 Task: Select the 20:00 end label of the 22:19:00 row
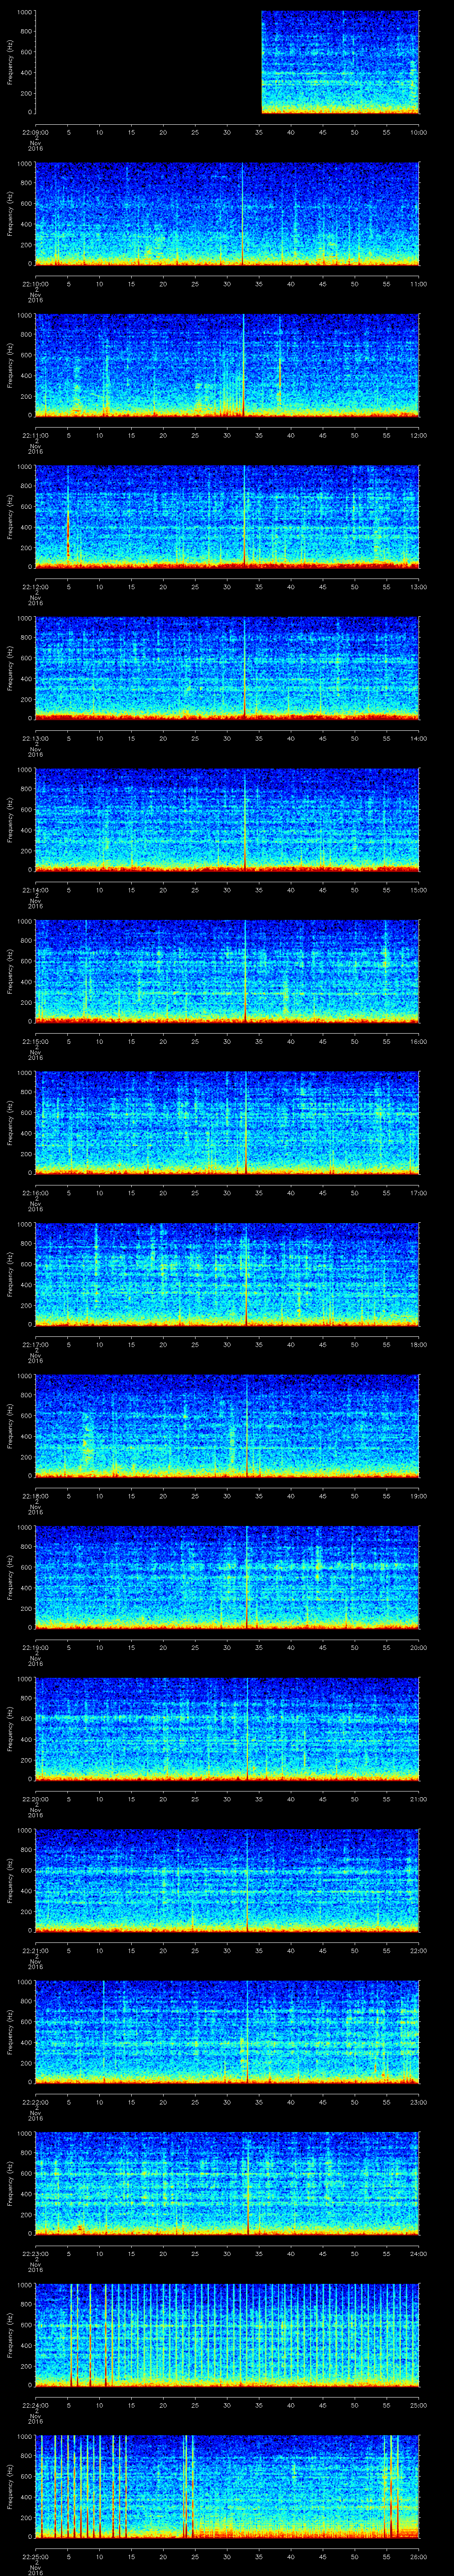pyautogui.click(x=418, y=1647)
